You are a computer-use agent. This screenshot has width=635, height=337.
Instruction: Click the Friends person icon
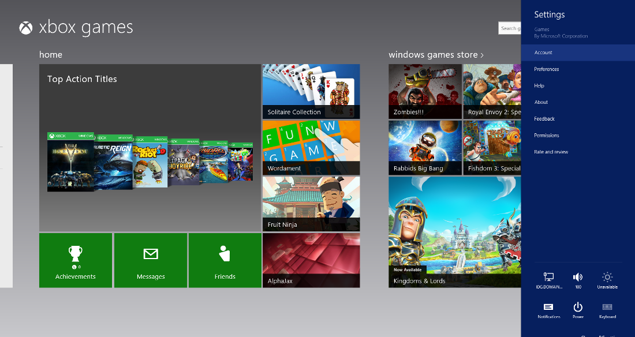(225, 253)
